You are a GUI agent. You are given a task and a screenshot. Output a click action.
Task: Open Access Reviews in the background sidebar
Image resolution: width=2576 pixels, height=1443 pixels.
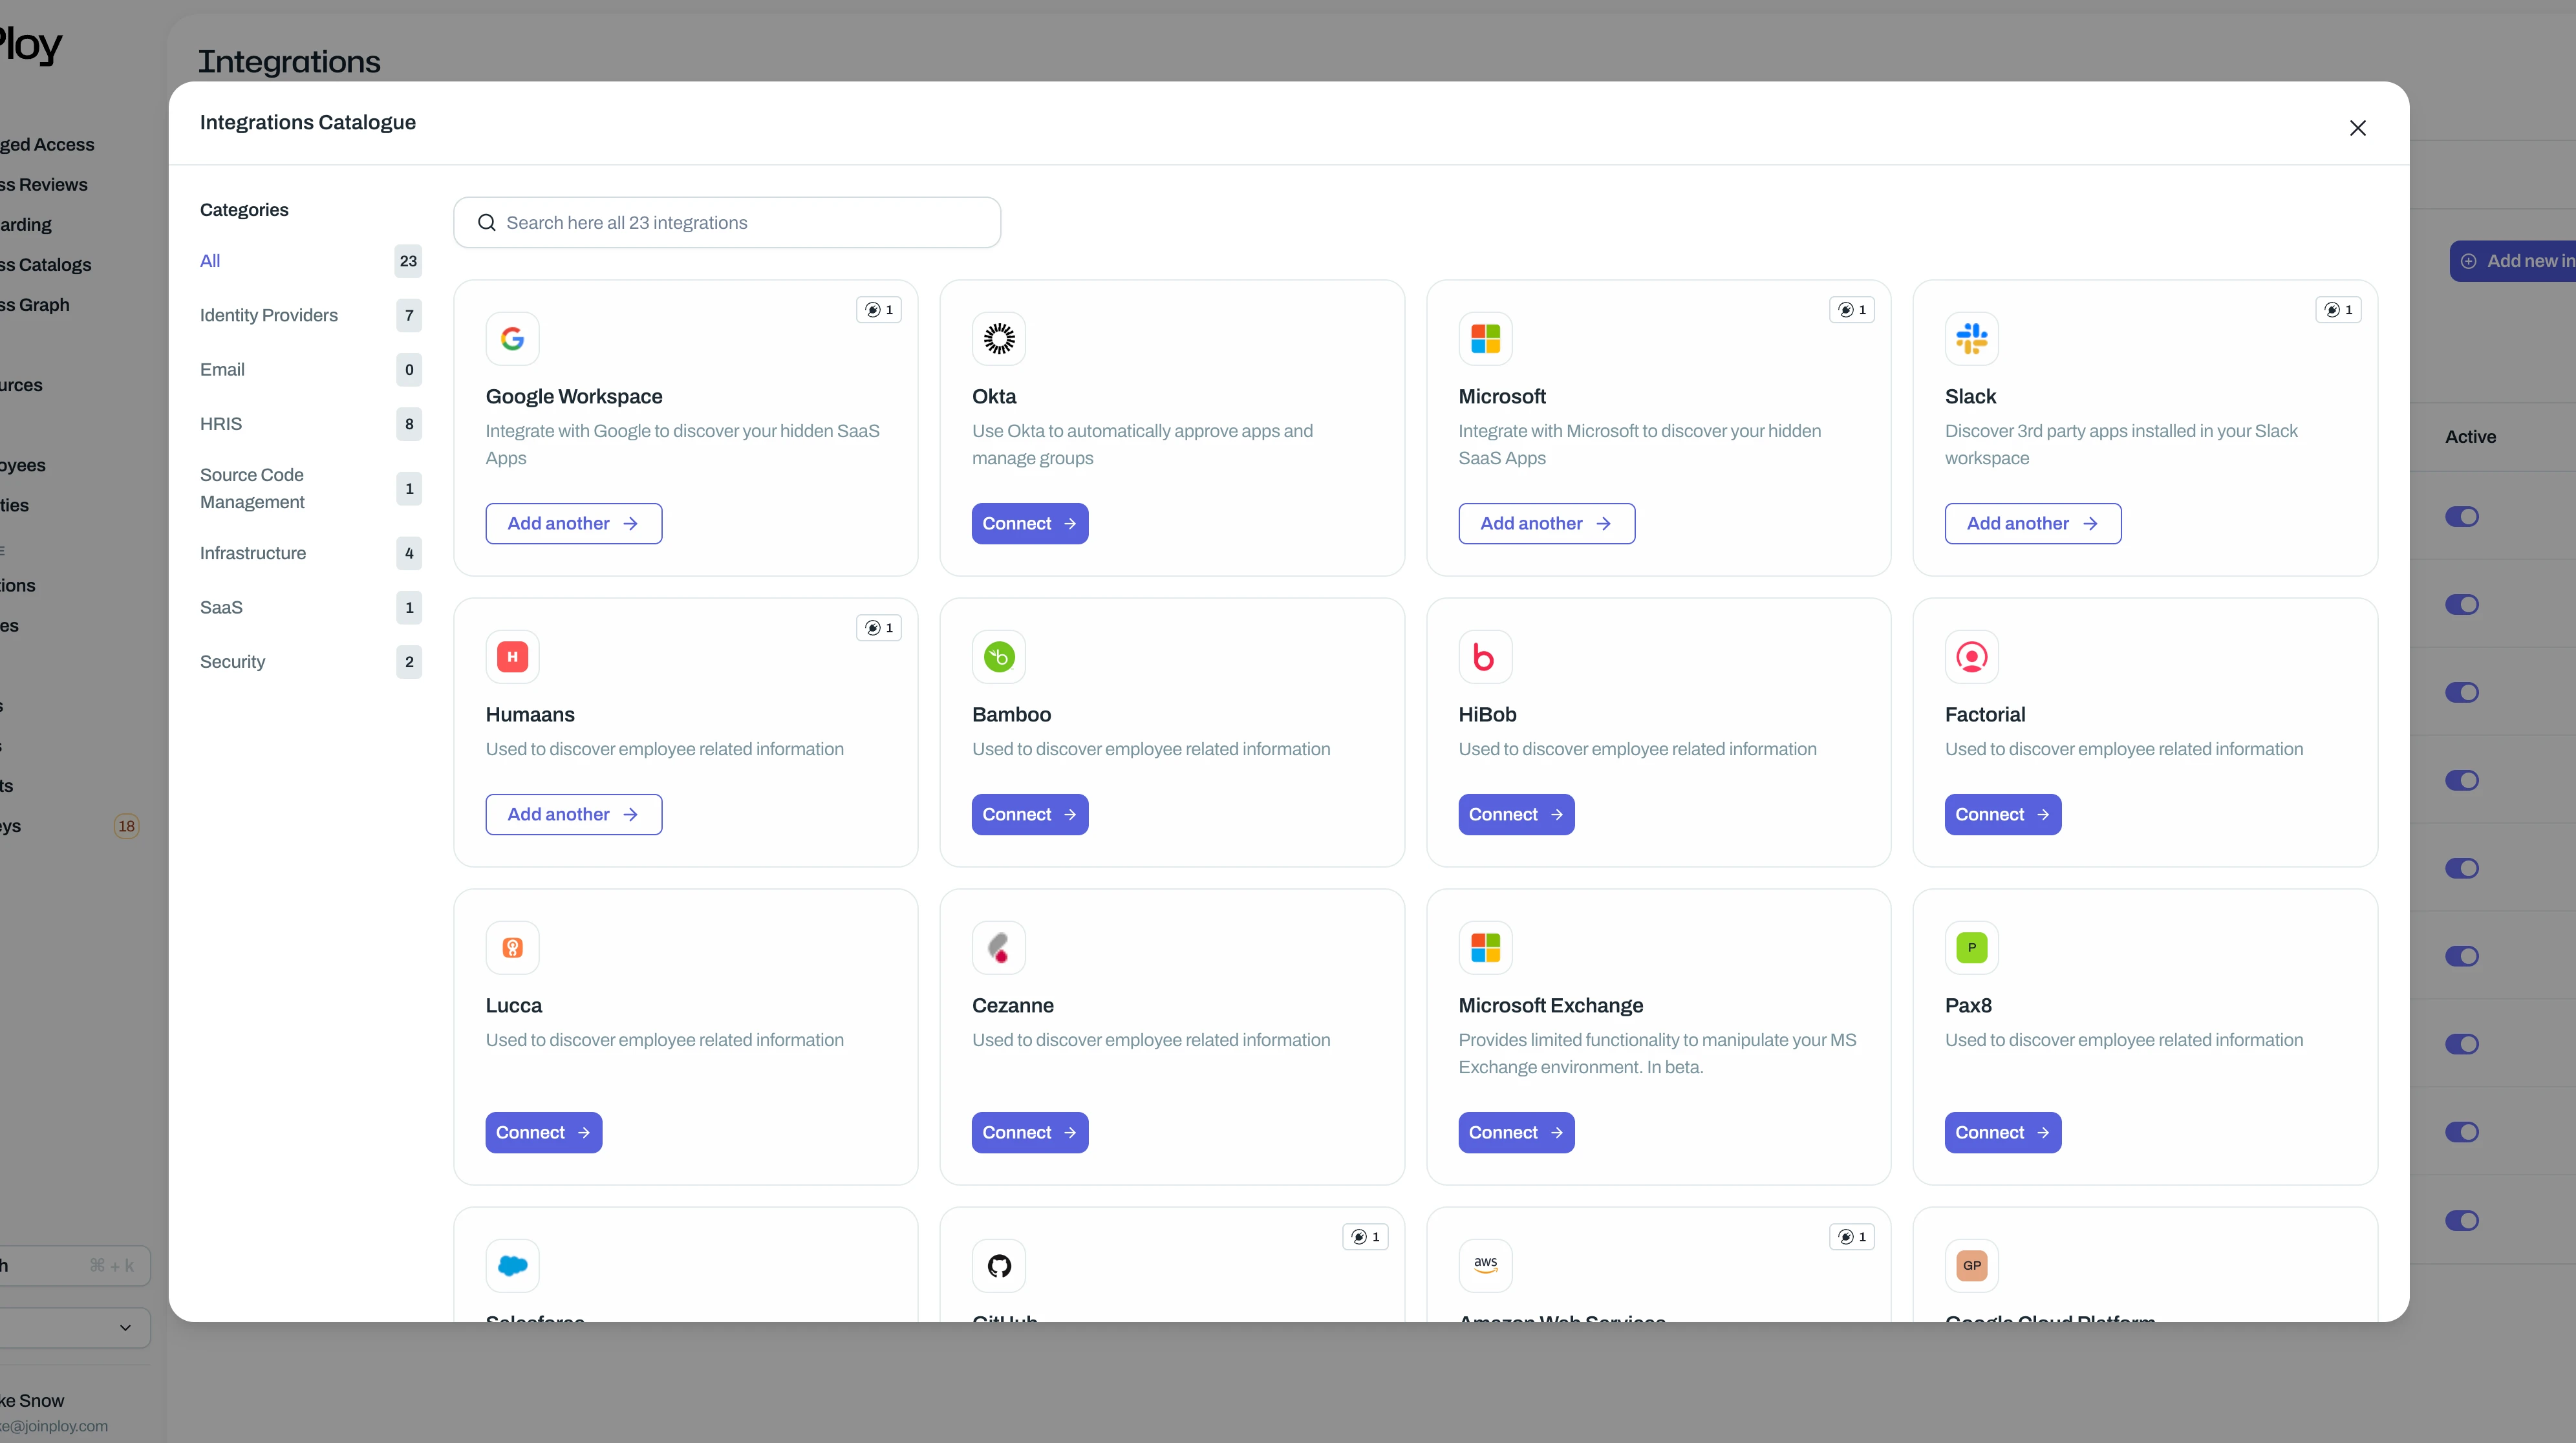pos(43,185)
